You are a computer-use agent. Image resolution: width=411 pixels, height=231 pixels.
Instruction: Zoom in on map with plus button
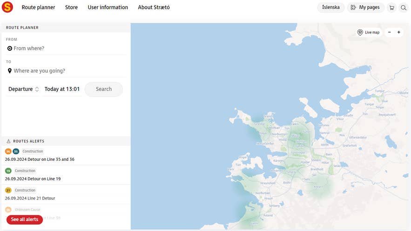click(399, 33)
